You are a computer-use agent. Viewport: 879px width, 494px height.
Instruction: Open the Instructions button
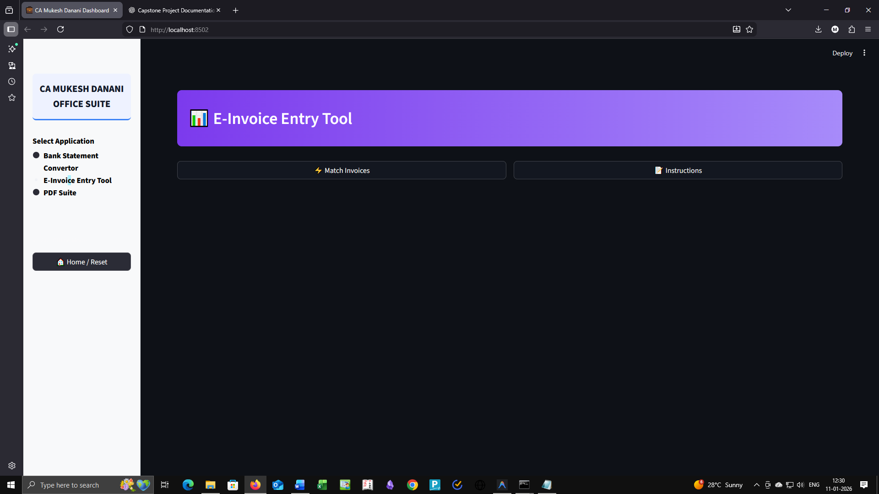(678, 170)
